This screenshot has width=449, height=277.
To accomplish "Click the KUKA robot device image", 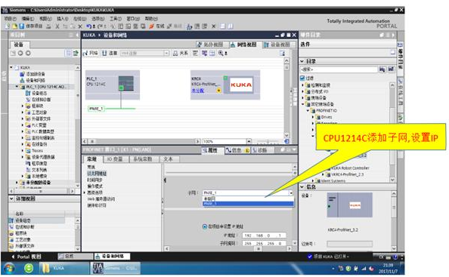I will pyautogui.click(x=241, y=85).
